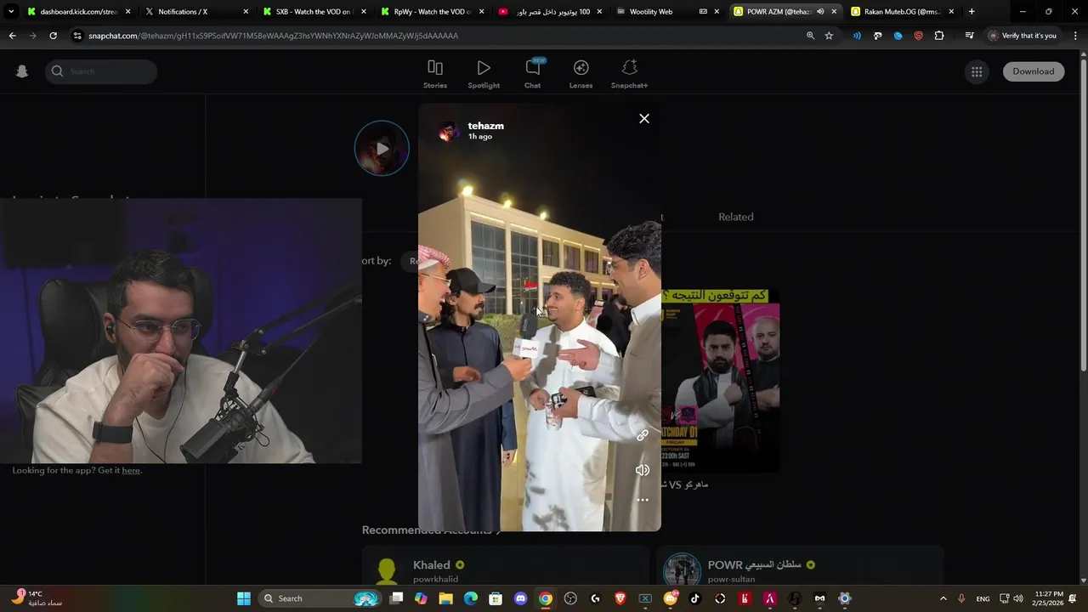Click tehazm username in story header

(485, 126)
